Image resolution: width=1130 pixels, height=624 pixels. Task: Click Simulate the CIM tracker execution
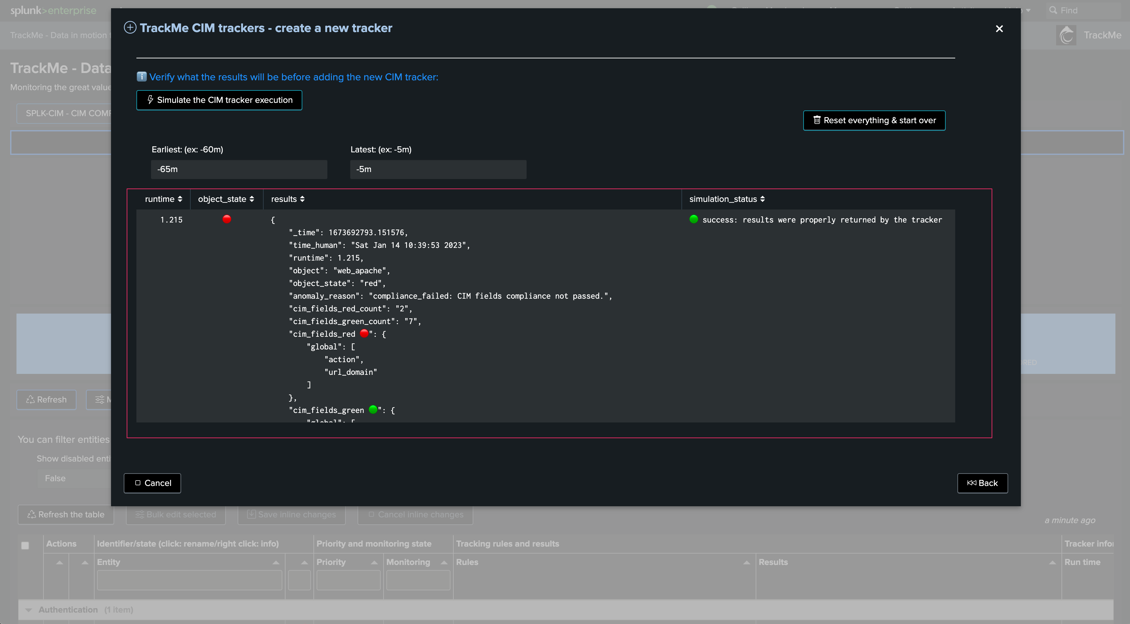tap(219, 100)
